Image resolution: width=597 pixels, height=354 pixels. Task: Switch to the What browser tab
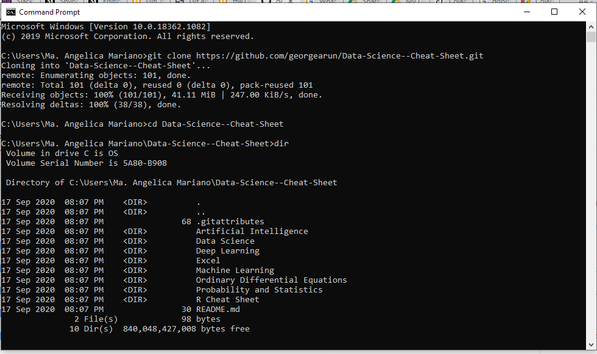click(326, 2)
